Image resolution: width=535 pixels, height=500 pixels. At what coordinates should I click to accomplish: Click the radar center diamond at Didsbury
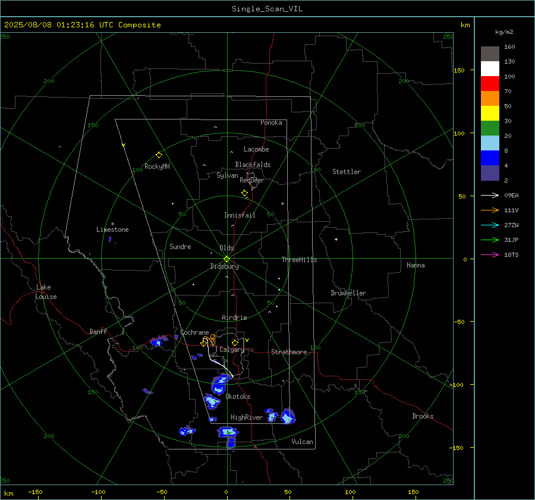click(x=227, y=259)
